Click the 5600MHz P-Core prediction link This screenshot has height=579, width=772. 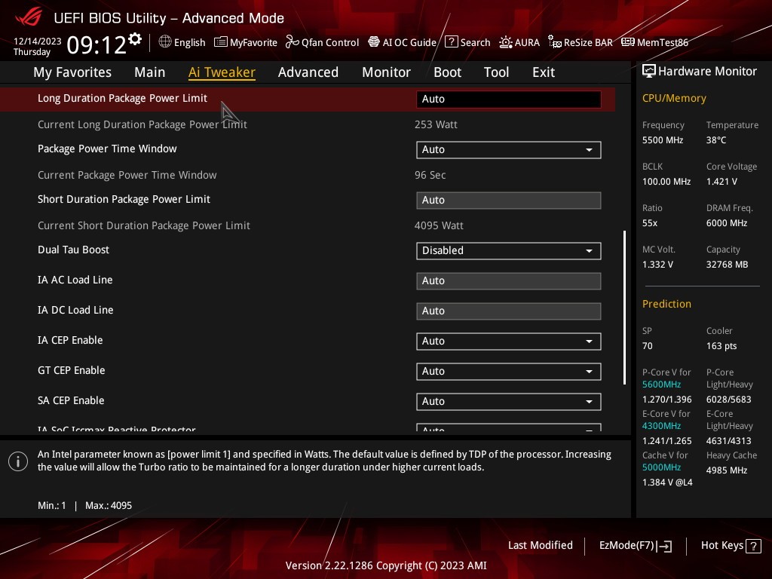[661, 384]
